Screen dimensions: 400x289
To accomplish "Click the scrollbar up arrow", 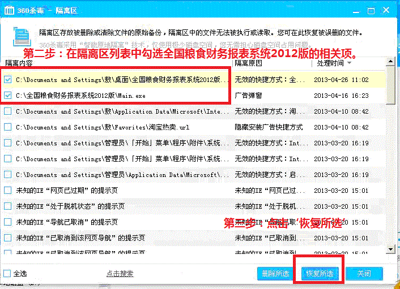I will (390, 62).
